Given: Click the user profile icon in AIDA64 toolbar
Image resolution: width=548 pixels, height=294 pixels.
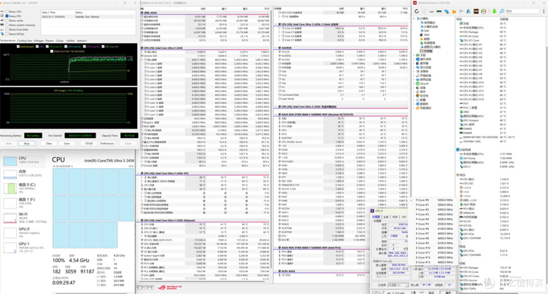Looking at the screenshot, I should tap(469, 11).
